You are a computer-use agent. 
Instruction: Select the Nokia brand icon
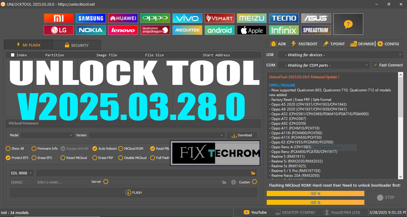[91, 30]
